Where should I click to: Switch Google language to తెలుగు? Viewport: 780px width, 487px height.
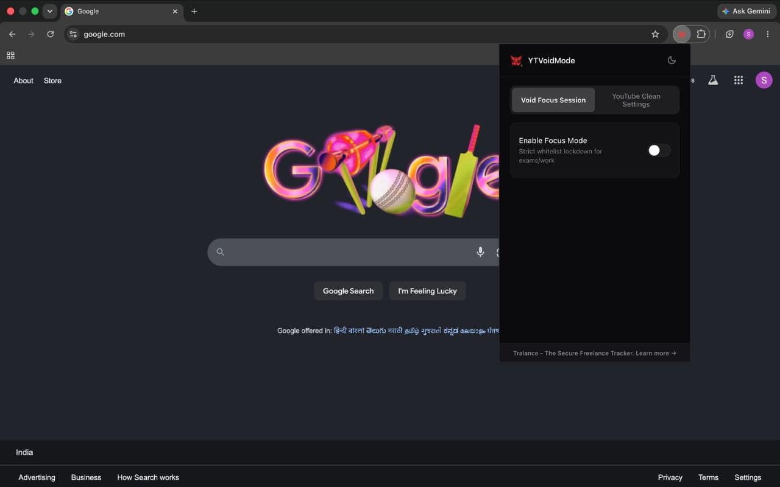(x=376, y=331)
